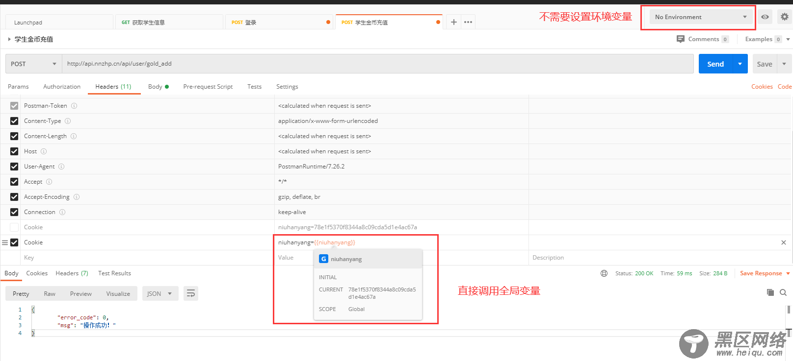
Task: Open the Test Results tab
Action: tap(114, 273)
